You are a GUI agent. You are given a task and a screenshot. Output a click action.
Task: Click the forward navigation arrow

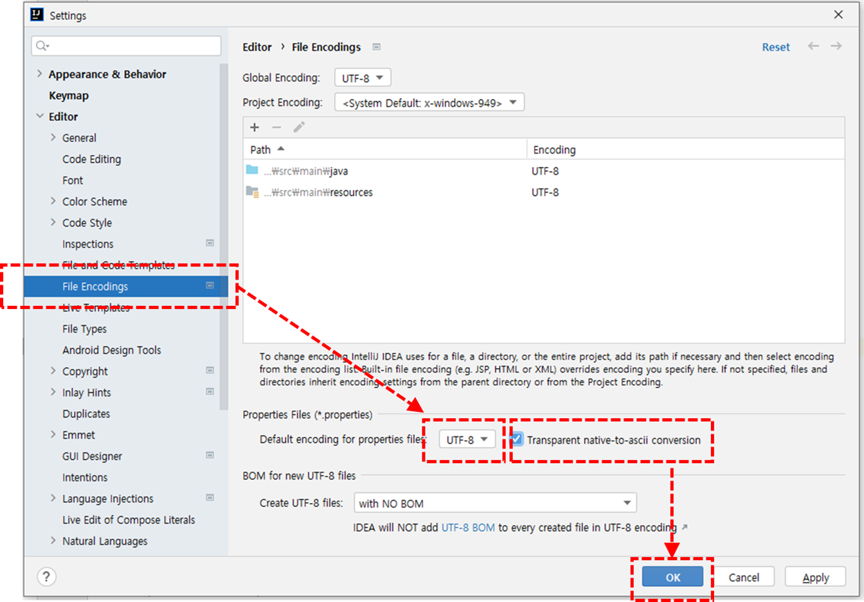[836, 46]
